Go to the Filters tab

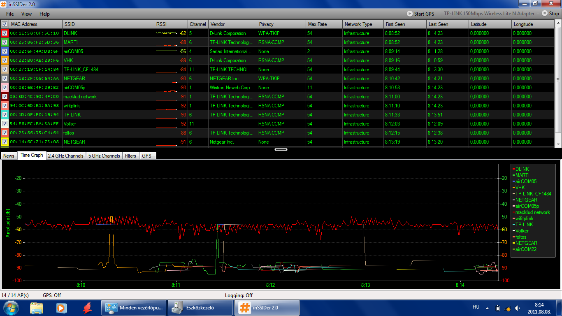click(130, 156)
